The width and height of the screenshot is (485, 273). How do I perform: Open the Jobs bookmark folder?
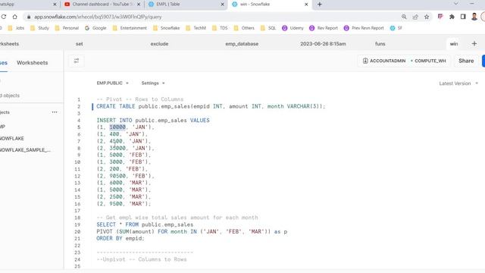16,28
